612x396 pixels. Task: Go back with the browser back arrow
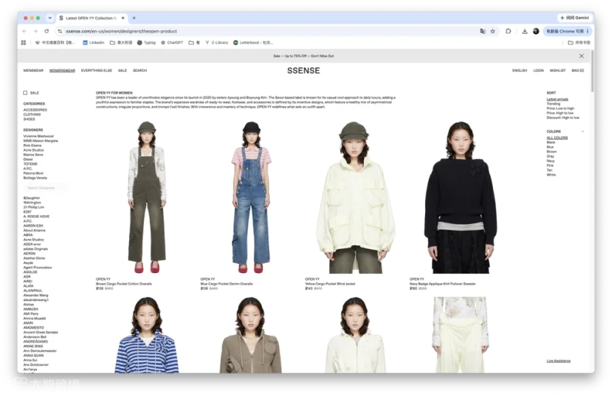pos(24,31)
